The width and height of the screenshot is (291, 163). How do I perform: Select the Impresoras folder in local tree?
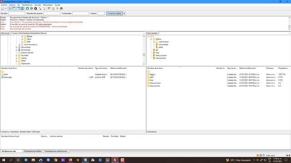point(25,63)
